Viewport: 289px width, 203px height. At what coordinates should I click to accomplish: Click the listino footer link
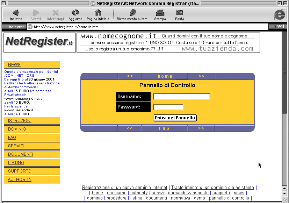136,198
